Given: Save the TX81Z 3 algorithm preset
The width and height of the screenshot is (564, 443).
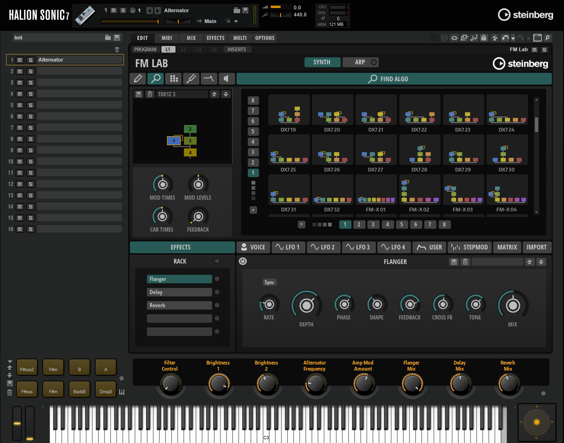Looking at the screenshot, I should [x=139, y=94].
